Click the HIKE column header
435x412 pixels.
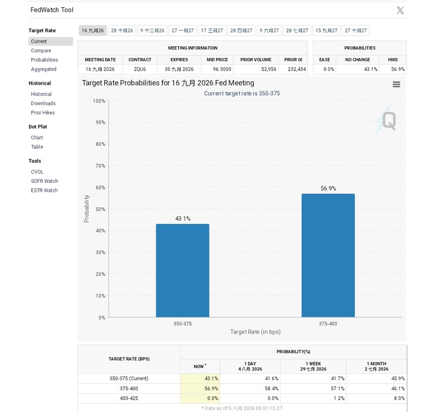(393, 60)
